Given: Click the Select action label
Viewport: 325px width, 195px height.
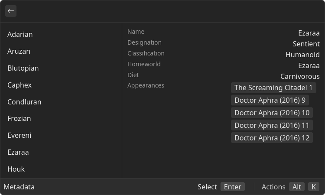Looking at the screenshot, I should click(207, 187).
